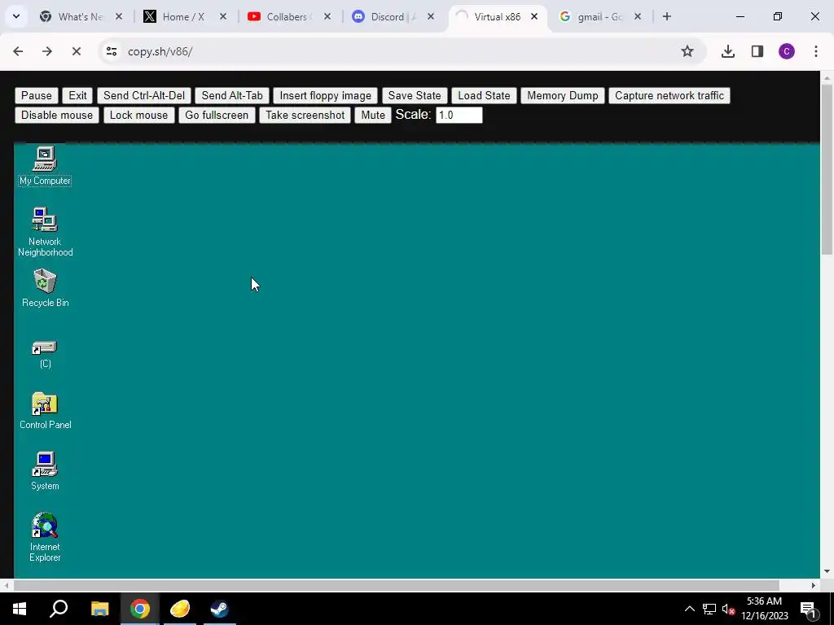Image resolution: width=834 pixels, height=625 pixels.
Task: Click the browser forward arrow
Action: coord(47,51)
